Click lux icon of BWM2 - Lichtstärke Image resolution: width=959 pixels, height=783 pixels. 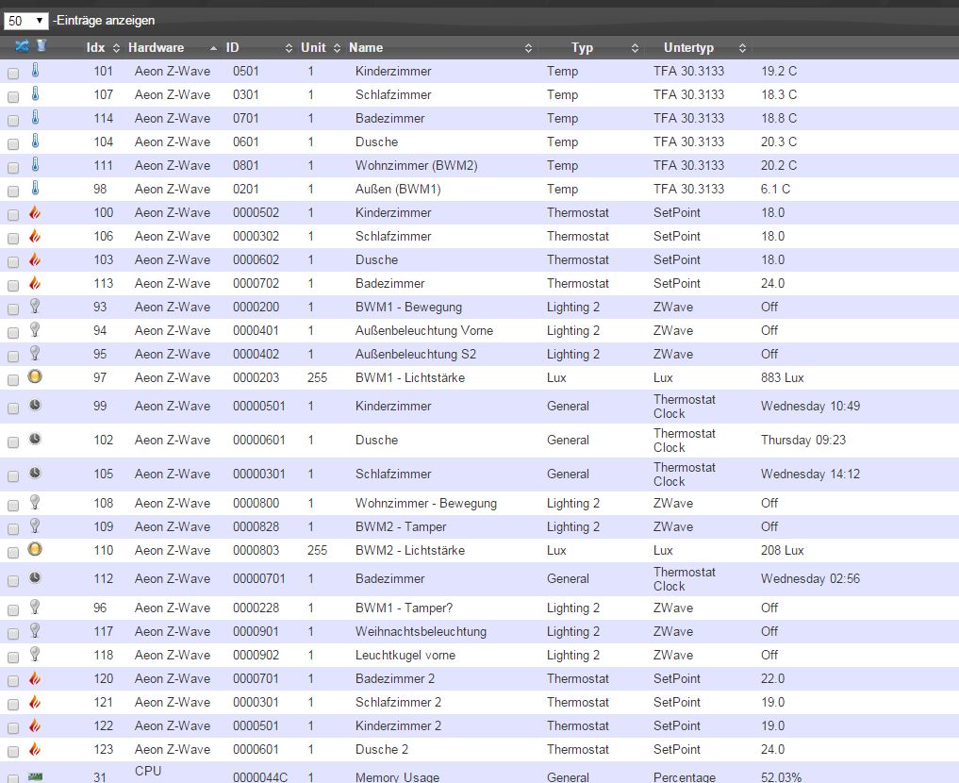(35, 549)
